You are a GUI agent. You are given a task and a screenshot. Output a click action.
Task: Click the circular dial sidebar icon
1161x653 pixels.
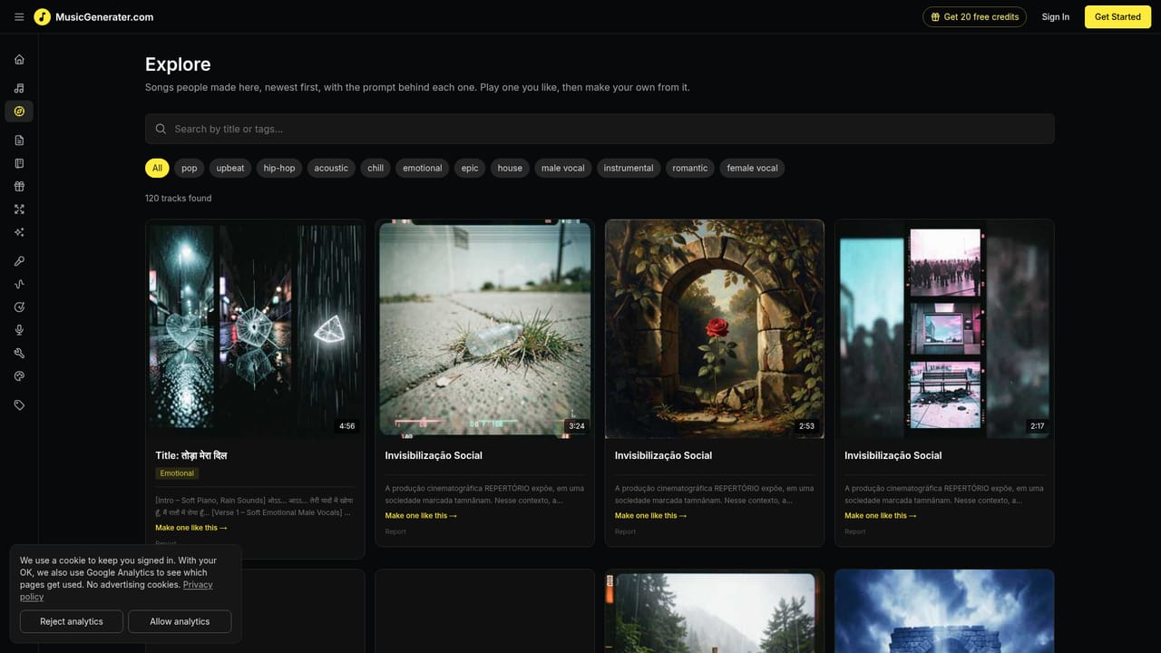coord(19,307)
